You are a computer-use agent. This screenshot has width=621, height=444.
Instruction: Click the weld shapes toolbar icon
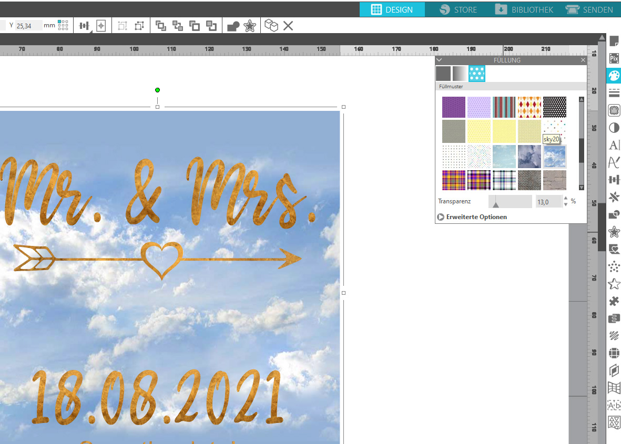(233, 26)
